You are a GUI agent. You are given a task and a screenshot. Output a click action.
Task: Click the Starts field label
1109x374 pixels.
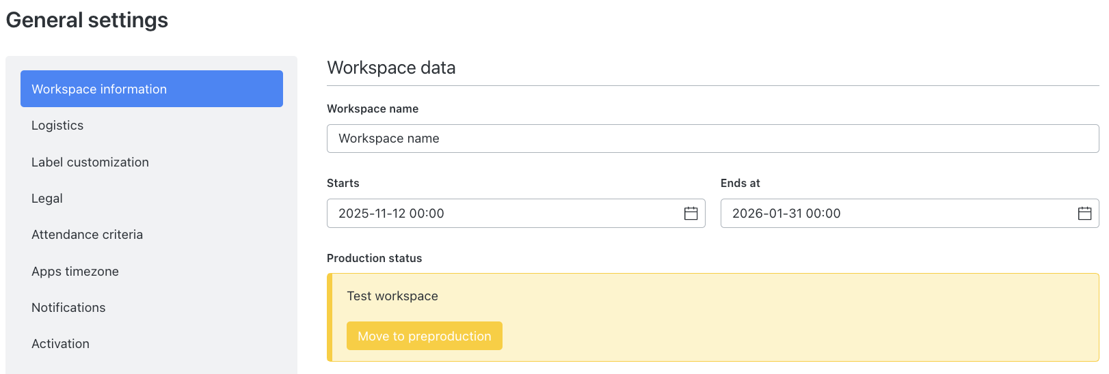pos(343,183)
